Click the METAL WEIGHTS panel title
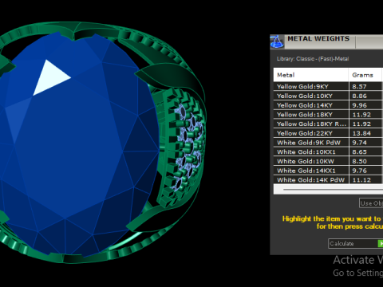Screen dimensions: 383x287 [318, 38]
